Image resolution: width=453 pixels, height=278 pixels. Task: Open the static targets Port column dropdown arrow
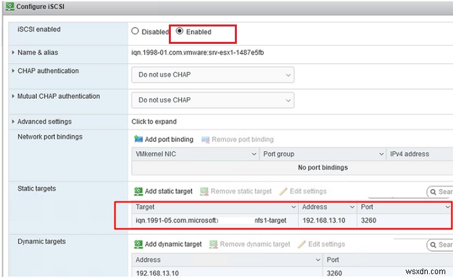(x=448, y=207)
